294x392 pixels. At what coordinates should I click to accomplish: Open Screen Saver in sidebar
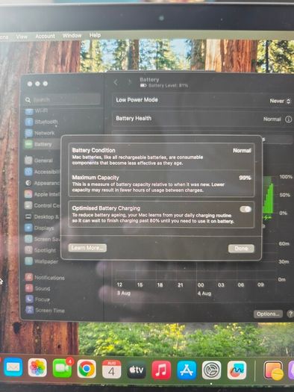42,239
